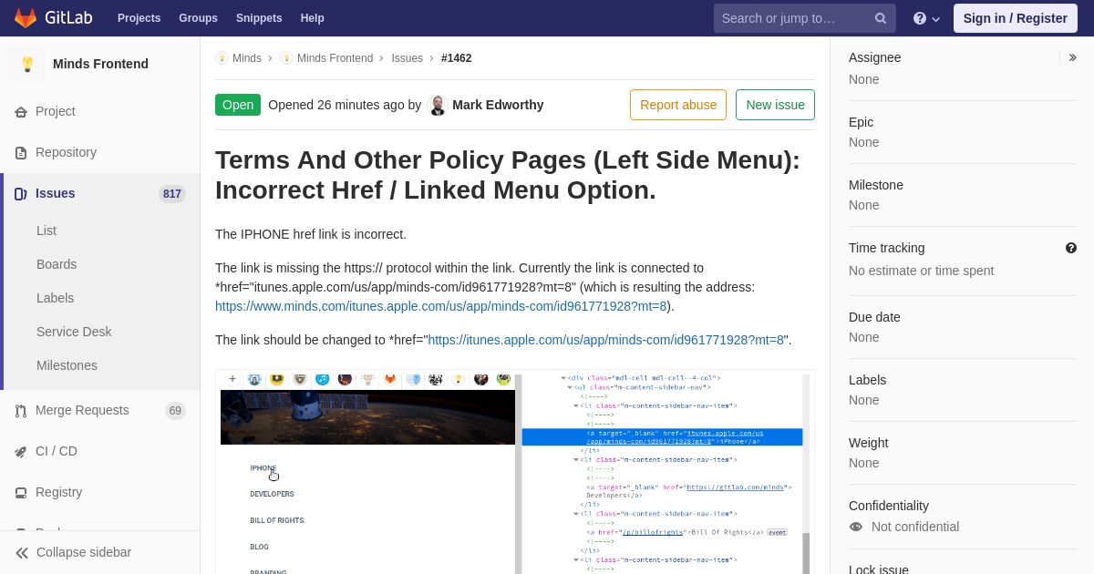Click the Weight heading in sidebar
Screen dimensions: 1094x574
869,443
